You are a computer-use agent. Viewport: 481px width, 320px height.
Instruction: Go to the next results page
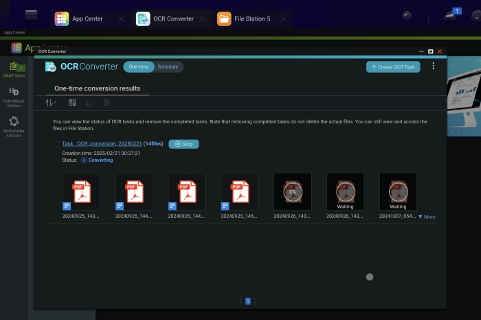tap(255, 301)
